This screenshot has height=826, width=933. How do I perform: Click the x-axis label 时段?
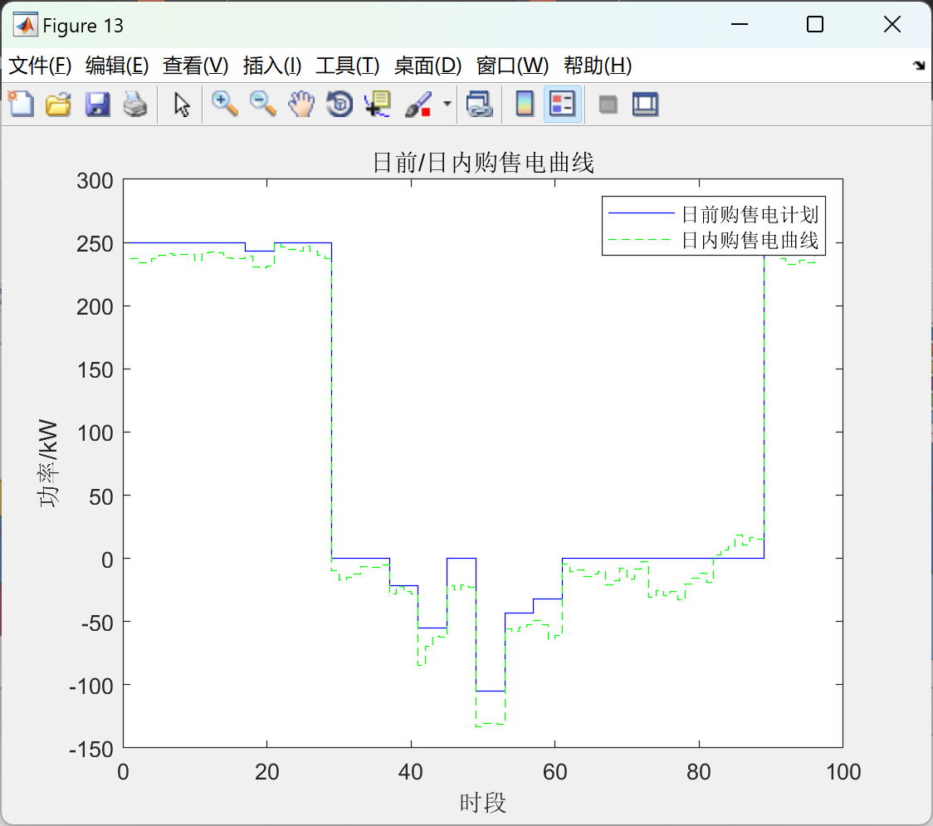tap(482, 803)
